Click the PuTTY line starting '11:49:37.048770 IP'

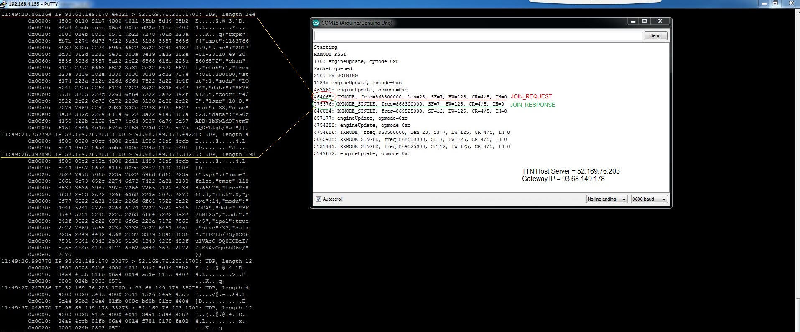point(126,308)
